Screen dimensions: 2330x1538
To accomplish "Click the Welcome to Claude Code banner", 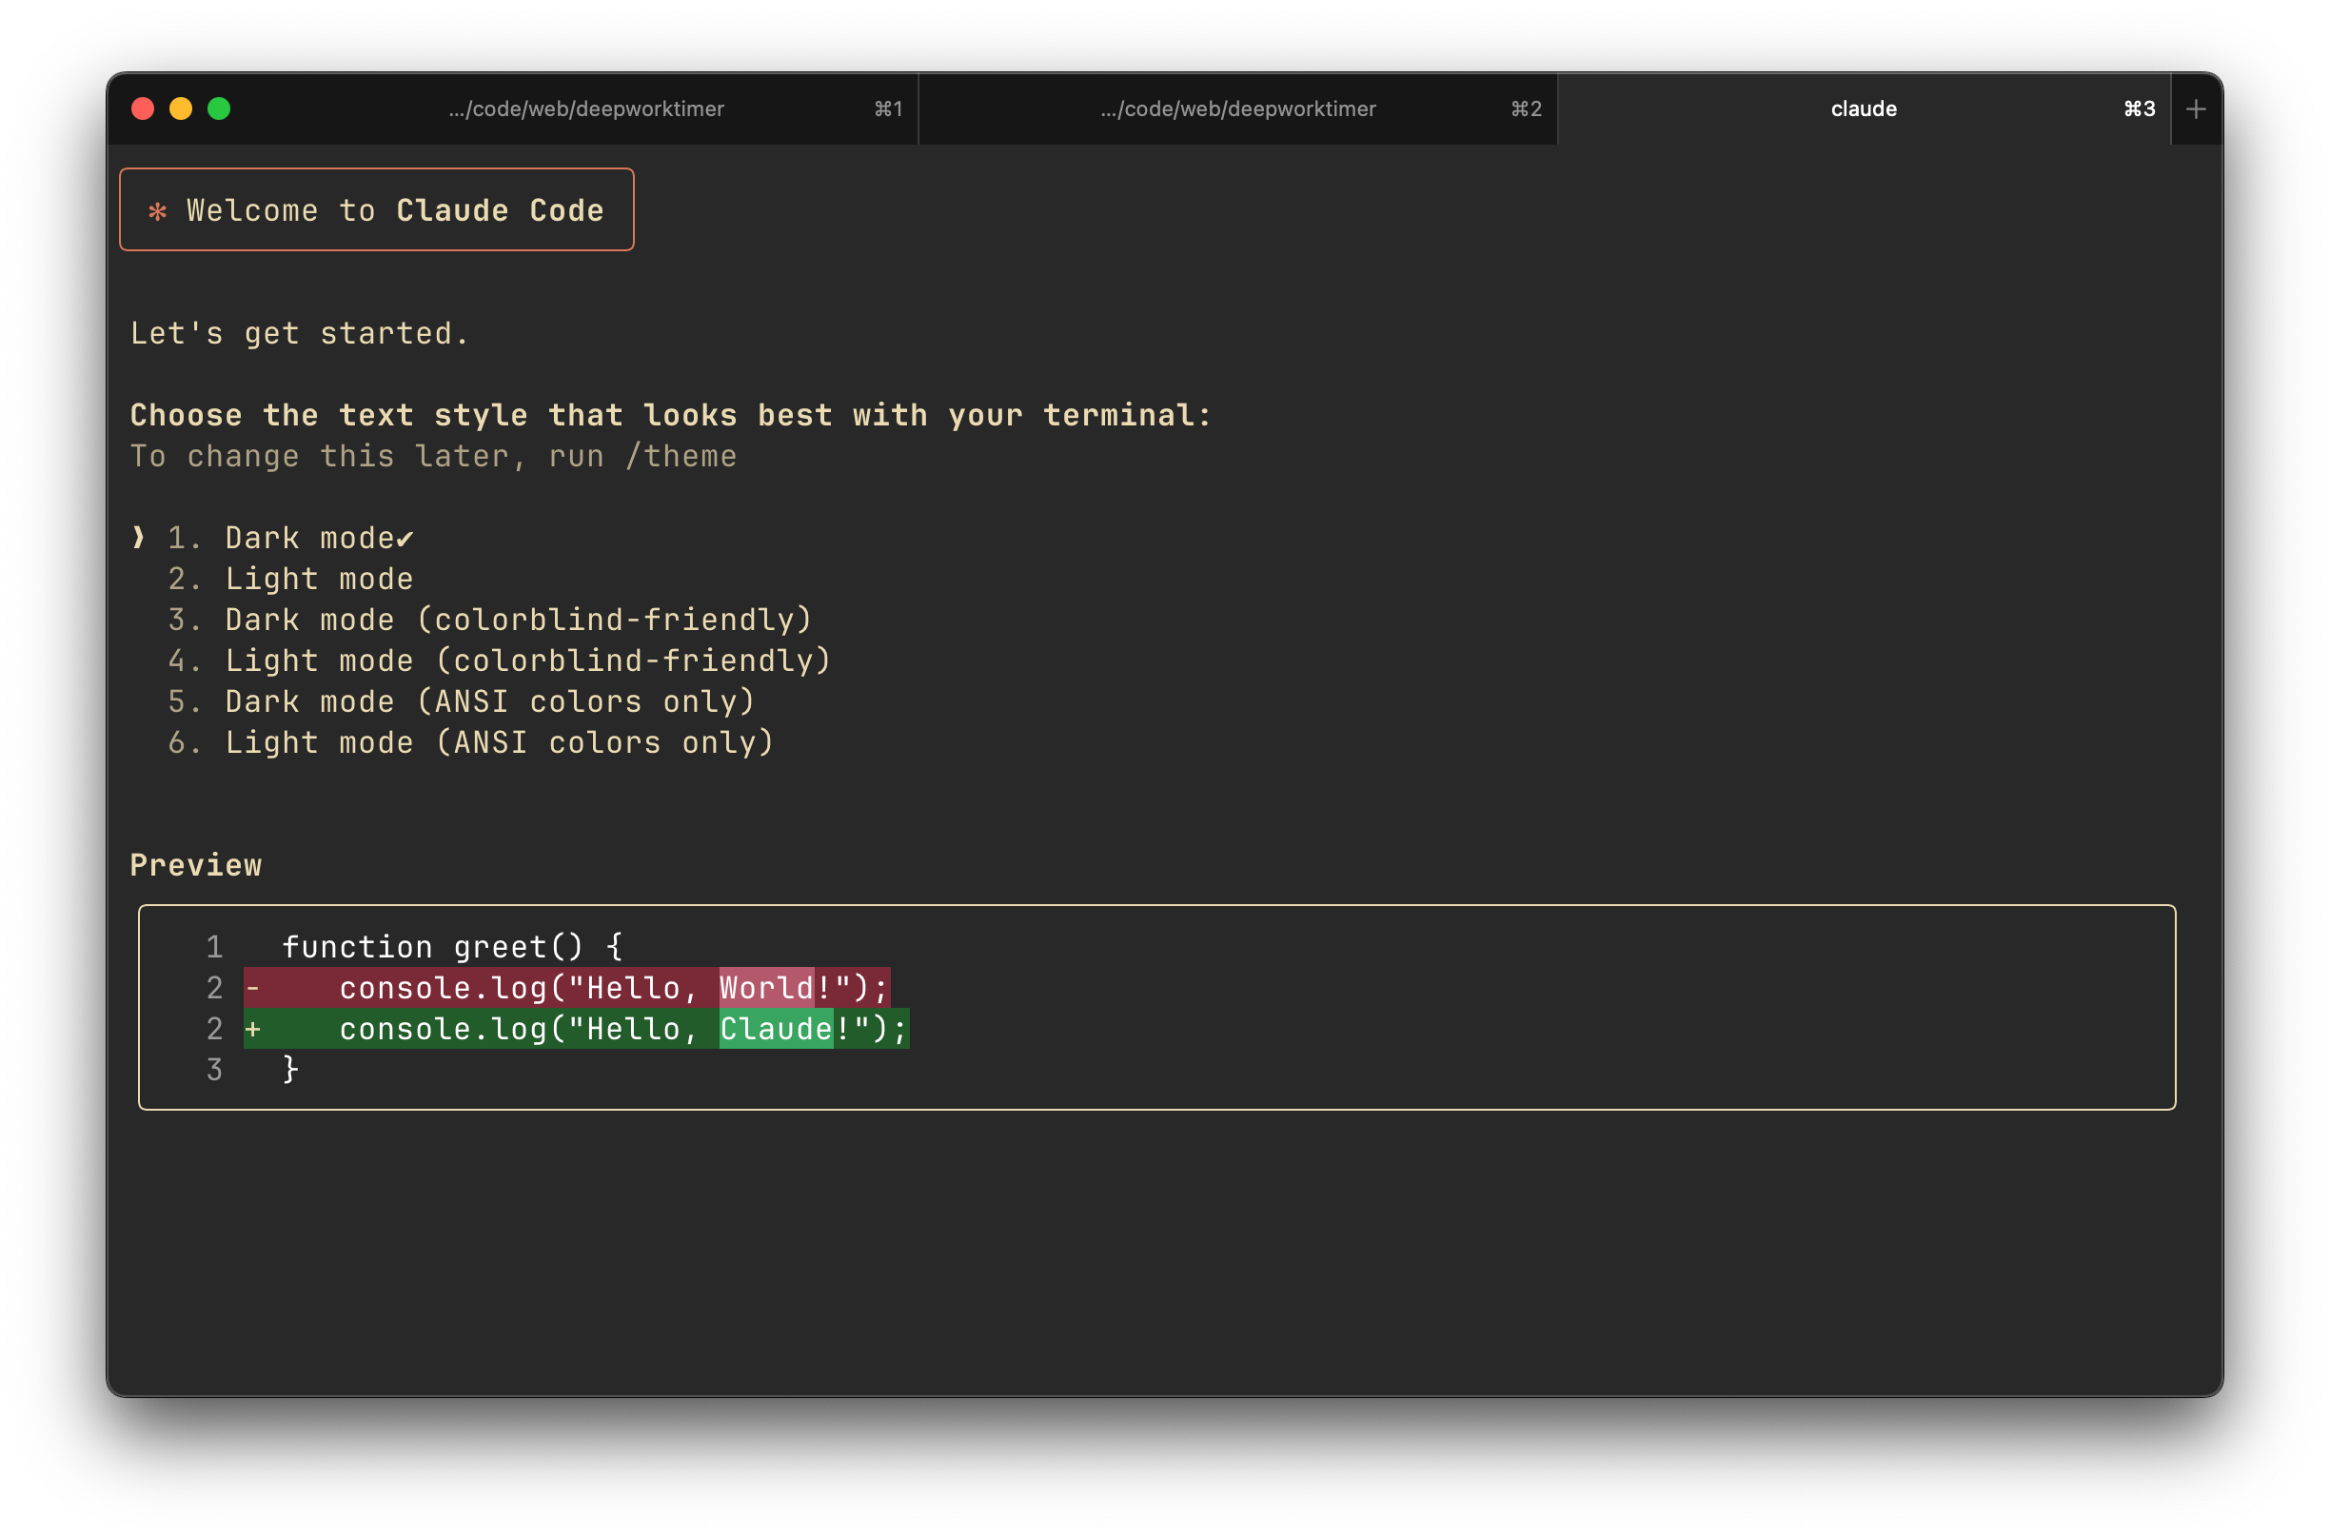I will [x=377, y=210].
